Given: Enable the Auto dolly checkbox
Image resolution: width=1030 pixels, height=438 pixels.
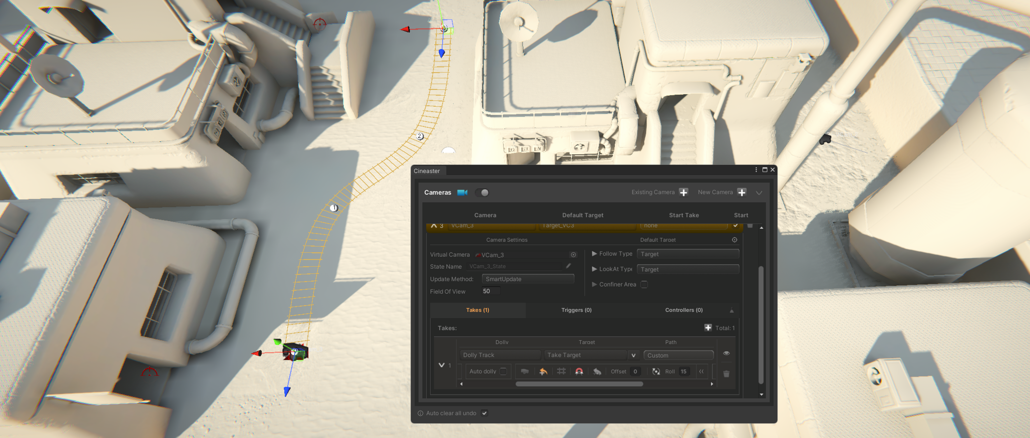Looking at the screenshot, I should pos(503,371).
